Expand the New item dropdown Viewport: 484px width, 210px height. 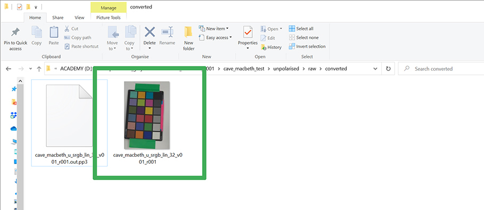(x=214, y=29)
